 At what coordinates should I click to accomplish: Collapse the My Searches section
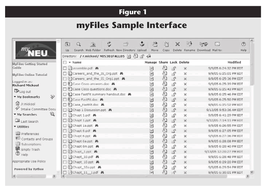pyautogui.click(x=15, y=114)
